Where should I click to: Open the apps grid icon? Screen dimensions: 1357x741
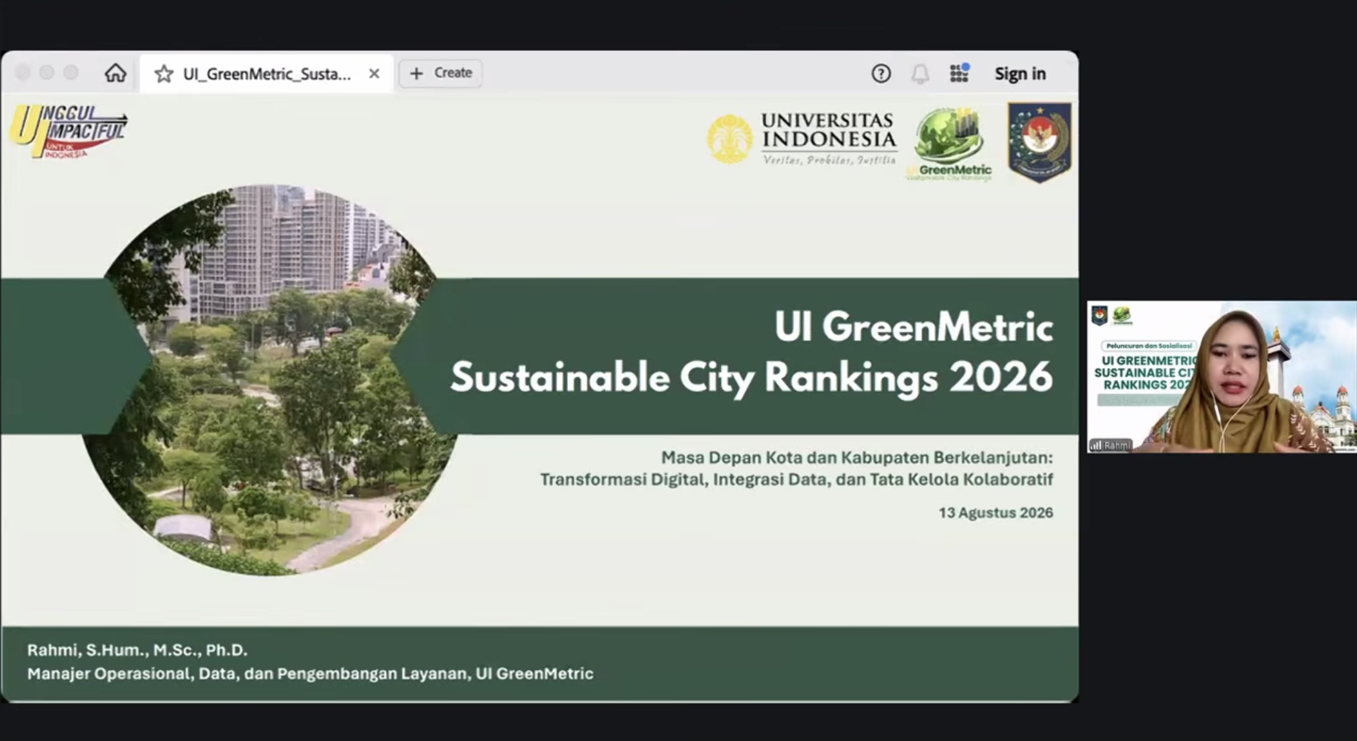[959, 72]
